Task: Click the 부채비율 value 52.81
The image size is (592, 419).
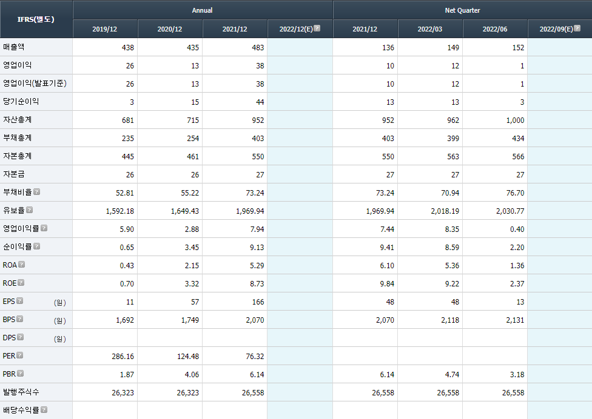Action: (124, 193)
